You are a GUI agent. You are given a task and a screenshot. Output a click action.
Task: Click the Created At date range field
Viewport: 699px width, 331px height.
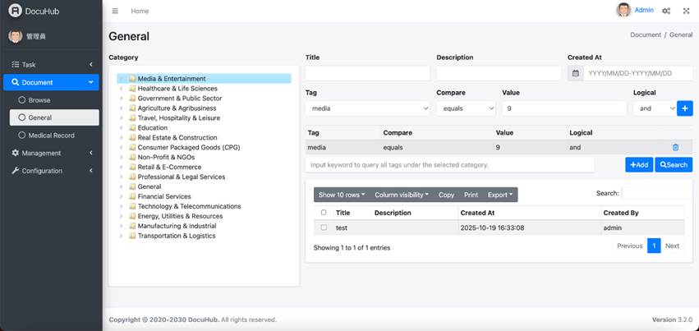(638, 73)
